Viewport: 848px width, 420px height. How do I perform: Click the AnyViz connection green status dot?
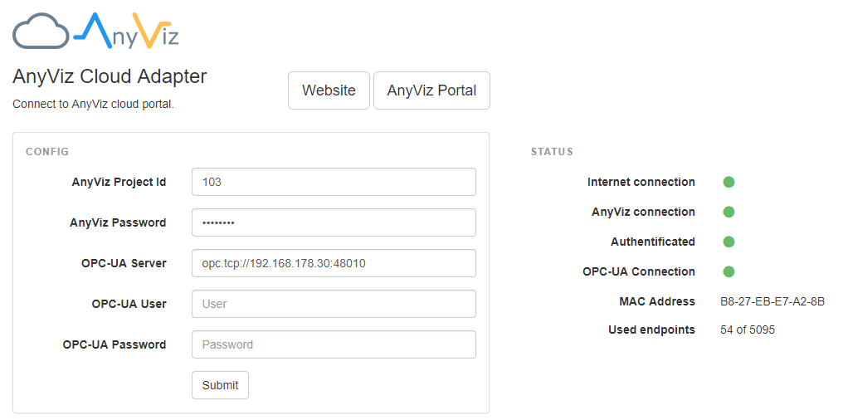729,212
